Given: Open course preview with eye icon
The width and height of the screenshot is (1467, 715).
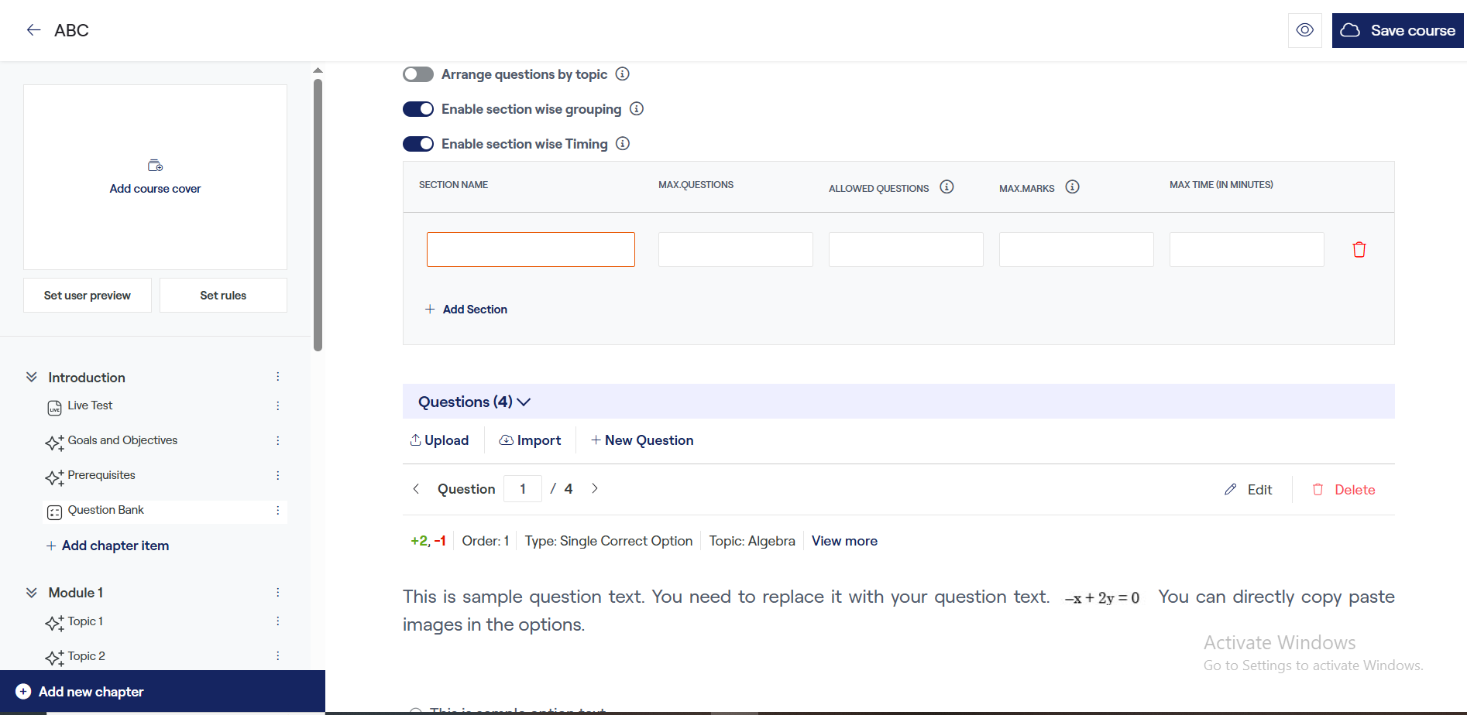Looking at the screenshot, I should 1304,30.
